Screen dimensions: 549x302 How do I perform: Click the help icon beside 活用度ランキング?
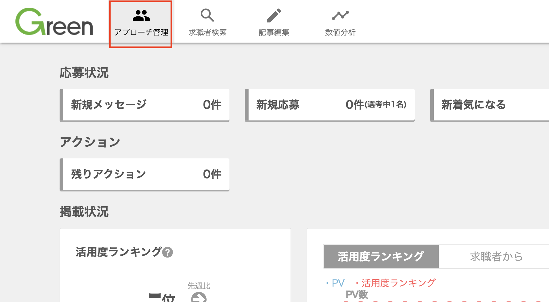click(x=168, y=252)
